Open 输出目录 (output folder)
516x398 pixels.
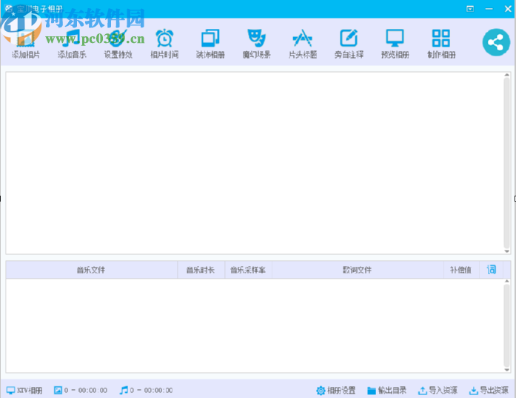[x=386, y=391]
